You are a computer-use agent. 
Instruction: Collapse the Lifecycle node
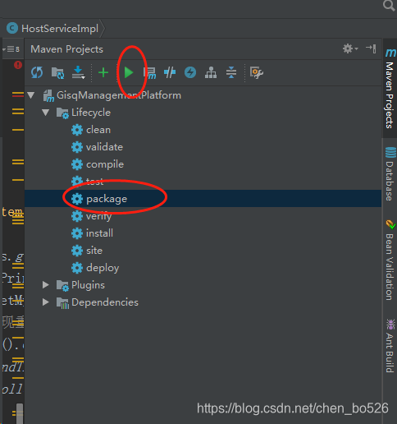[46, 113]
